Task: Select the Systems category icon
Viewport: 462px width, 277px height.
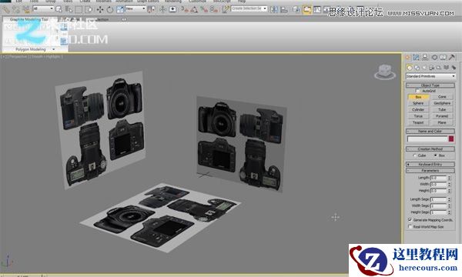Action: click(x=454, y=68)
